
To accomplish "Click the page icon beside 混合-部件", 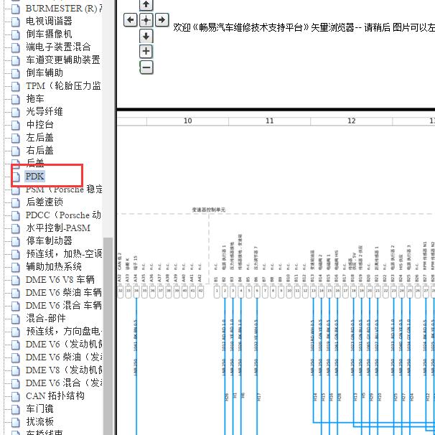I will pos(16,319).
